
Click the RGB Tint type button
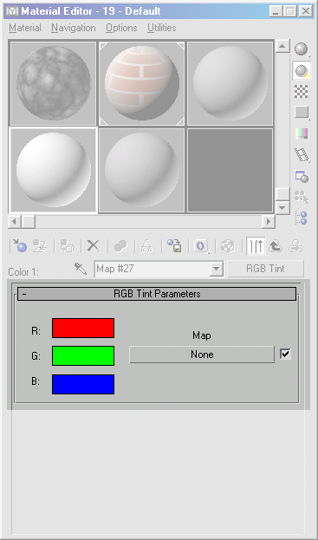coord(266,269)
